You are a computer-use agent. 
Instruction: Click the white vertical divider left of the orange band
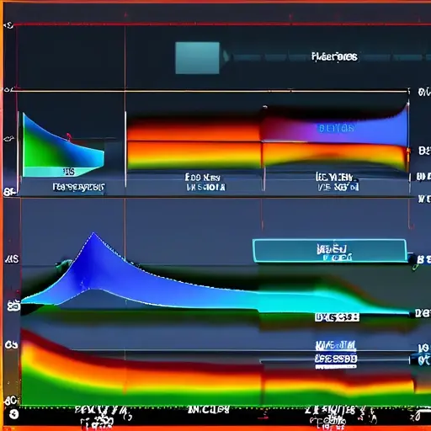[125, 149]
